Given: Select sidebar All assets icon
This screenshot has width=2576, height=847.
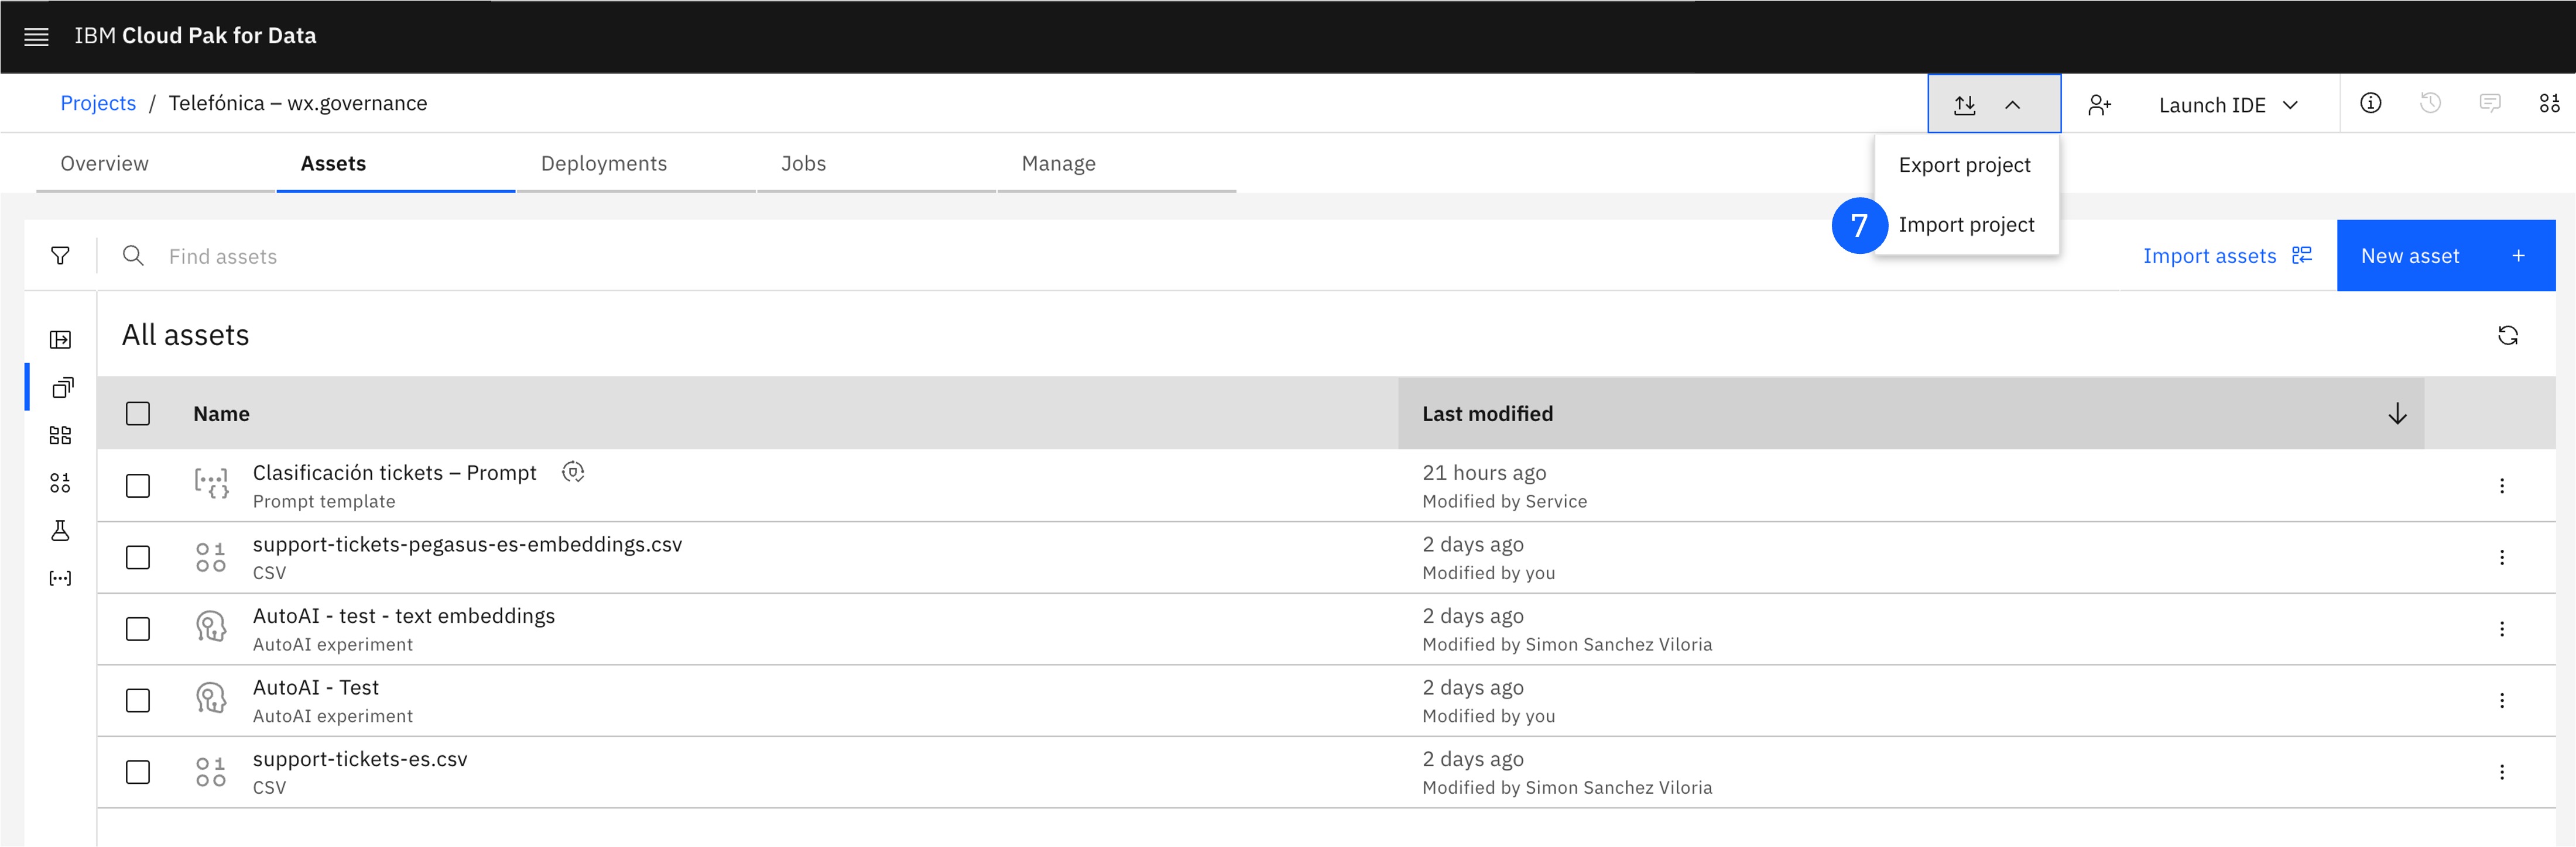Looking at the screenshot, I should click(x=62, y=388).
